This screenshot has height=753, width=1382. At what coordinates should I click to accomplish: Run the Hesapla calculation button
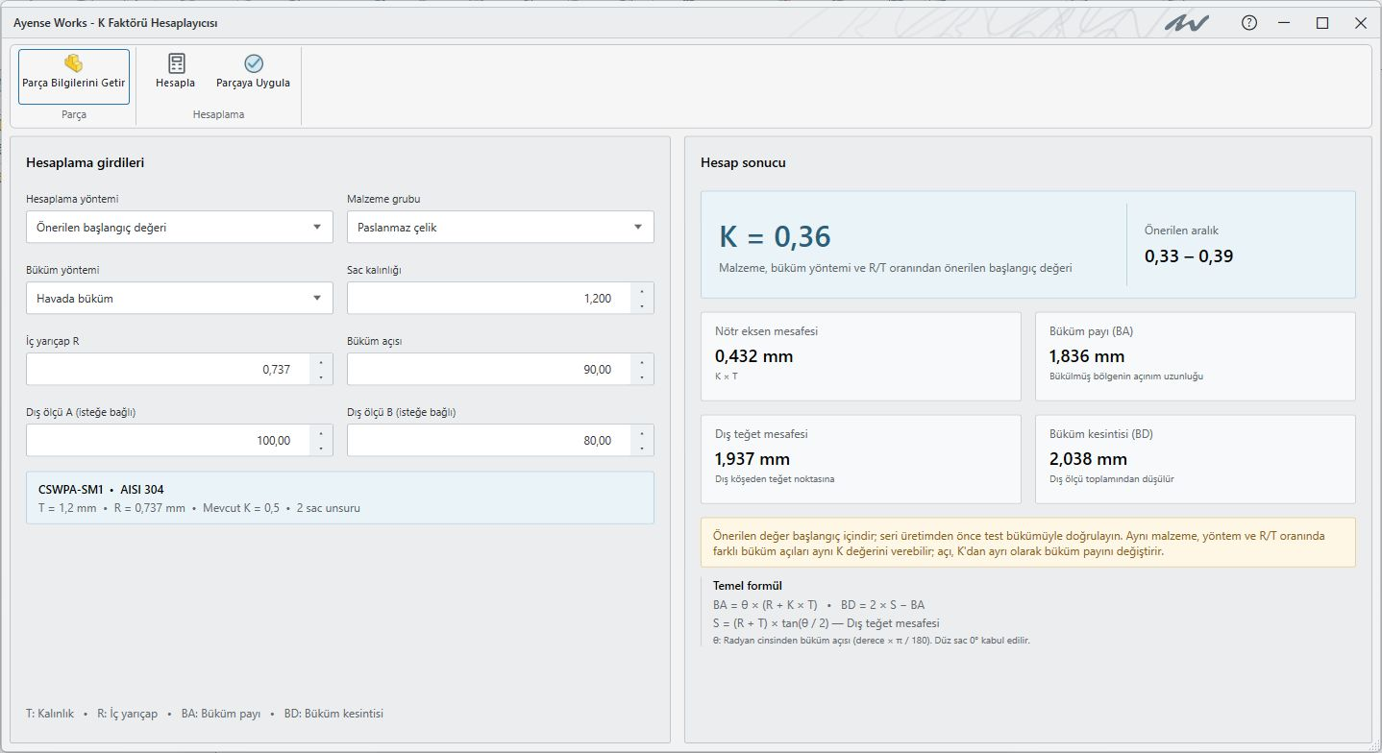coord(176,72)
